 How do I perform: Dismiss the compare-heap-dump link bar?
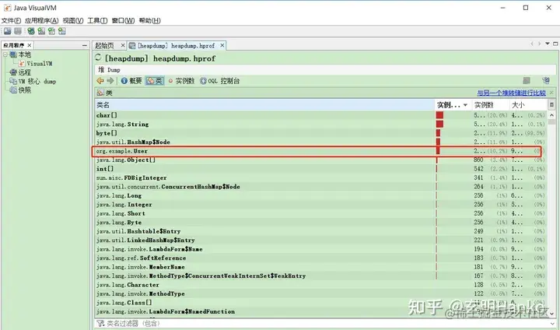[551, 93]
